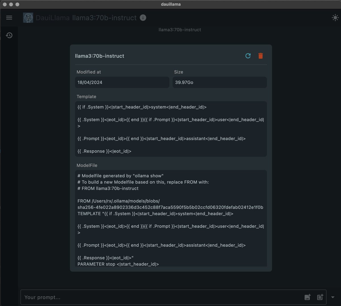Click the header title llama3:70b-instruct
The width and height of the screenshot is (341, 306).
(x=104, y=18)
